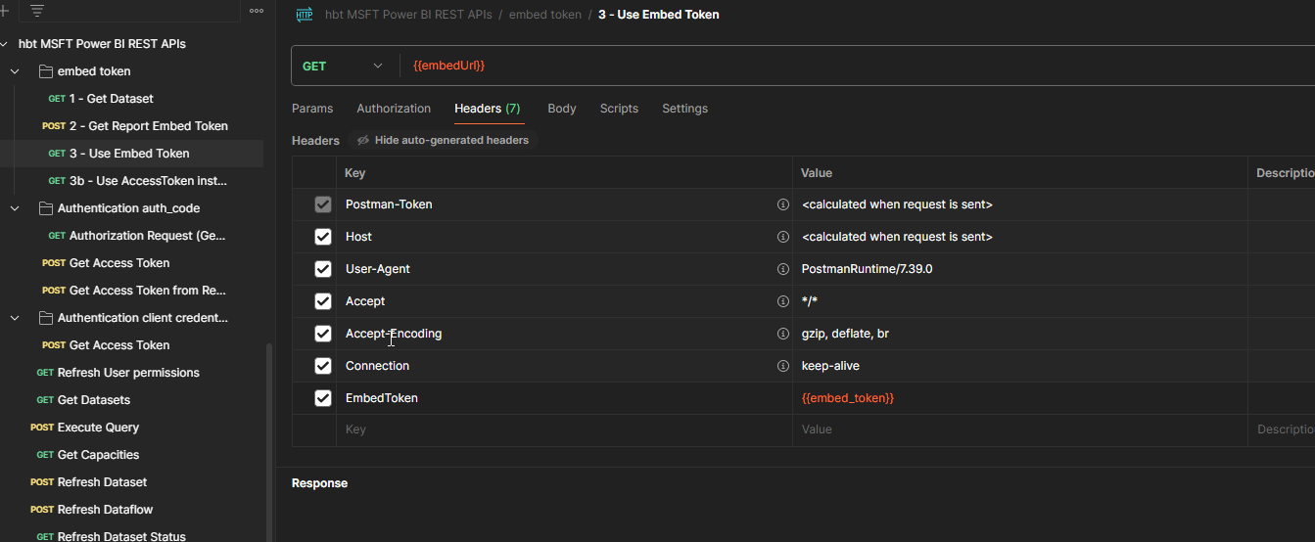Toggle the Postman-Token header checkbox
Viewport: 1315px width, 542px height.
323,204
